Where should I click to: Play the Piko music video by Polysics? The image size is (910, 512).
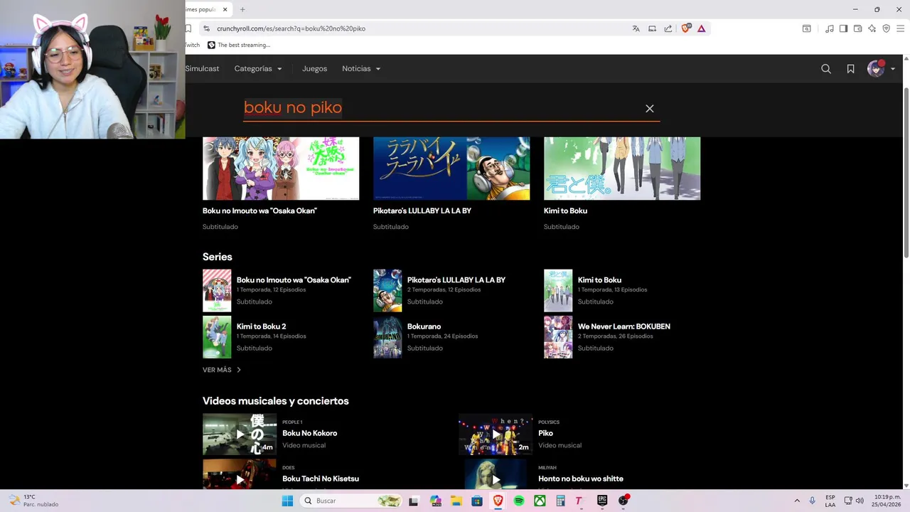[x=496, y=434]
